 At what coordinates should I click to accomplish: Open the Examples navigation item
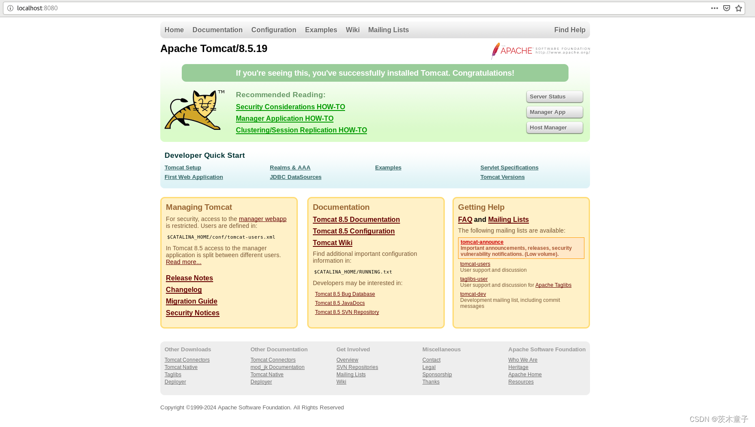(321, 30)
